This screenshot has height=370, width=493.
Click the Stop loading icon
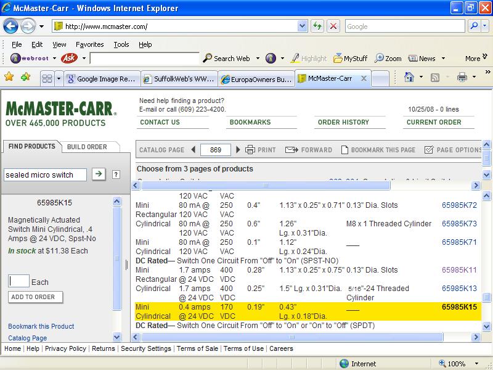[x=333, y=27]
